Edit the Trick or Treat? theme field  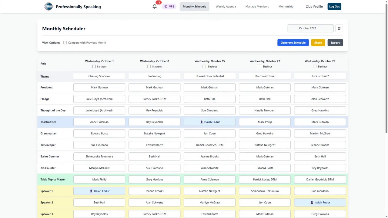tap(320, 76)
